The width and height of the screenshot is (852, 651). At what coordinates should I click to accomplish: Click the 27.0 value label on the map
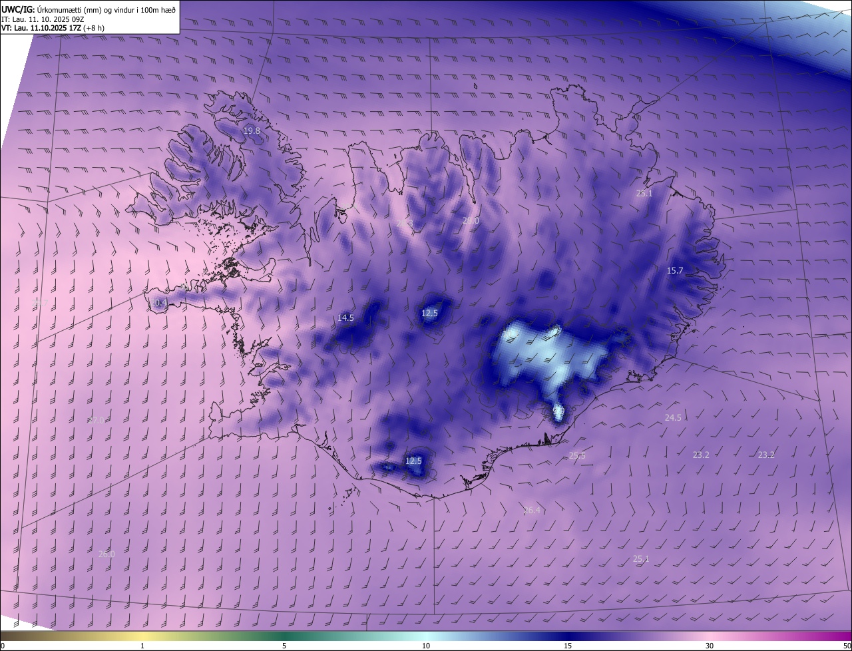[x=96, y=421]
